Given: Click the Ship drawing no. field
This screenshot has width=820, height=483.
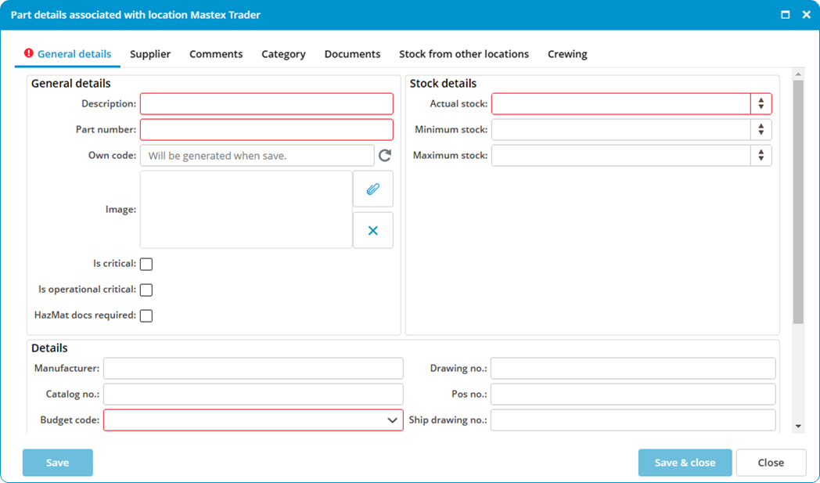Looking at the screenshot, I should point(633,420).
